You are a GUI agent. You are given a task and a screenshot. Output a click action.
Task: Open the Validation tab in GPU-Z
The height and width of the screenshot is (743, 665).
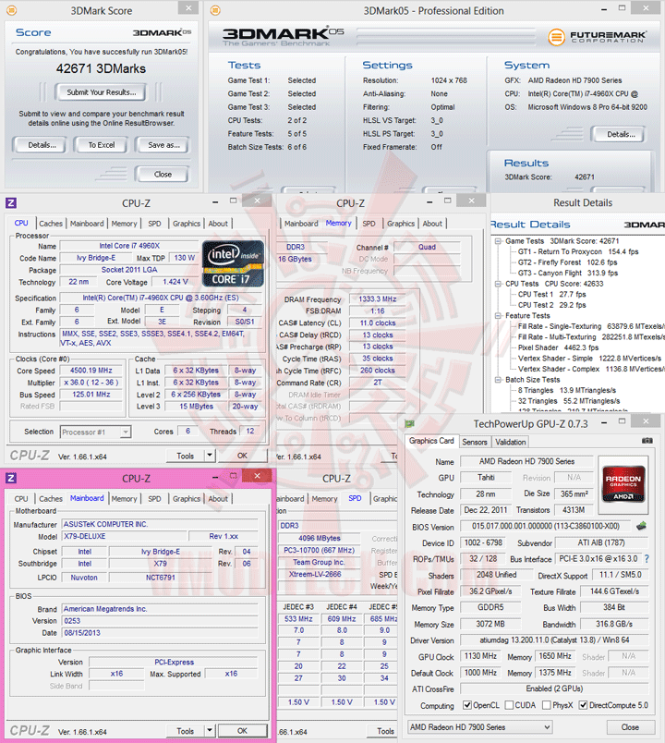pos(510,442)
